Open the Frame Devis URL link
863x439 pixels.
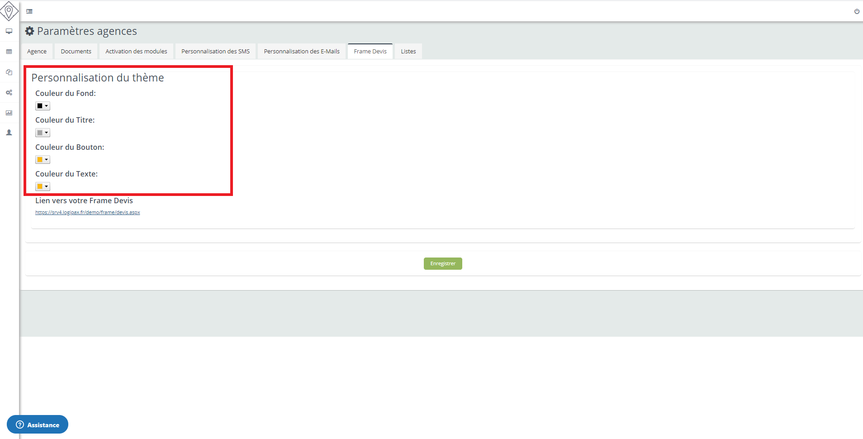point(88,212)
